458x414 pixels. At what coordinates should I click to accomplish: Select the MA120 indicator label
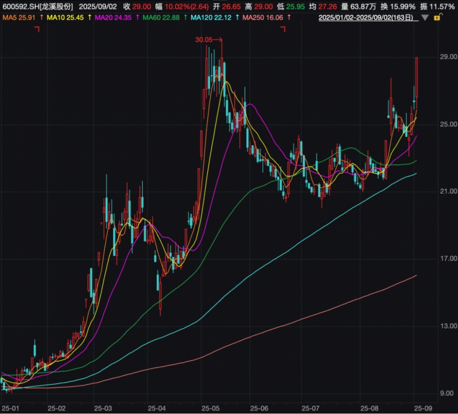210,17
